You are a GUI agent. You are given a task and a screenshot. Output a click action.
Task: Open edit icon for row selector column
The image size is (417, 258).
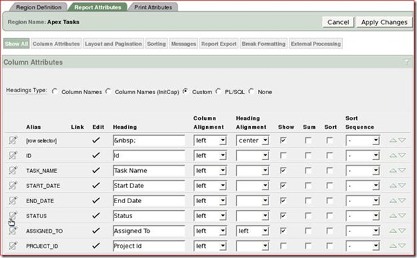(x=13, y=140)
